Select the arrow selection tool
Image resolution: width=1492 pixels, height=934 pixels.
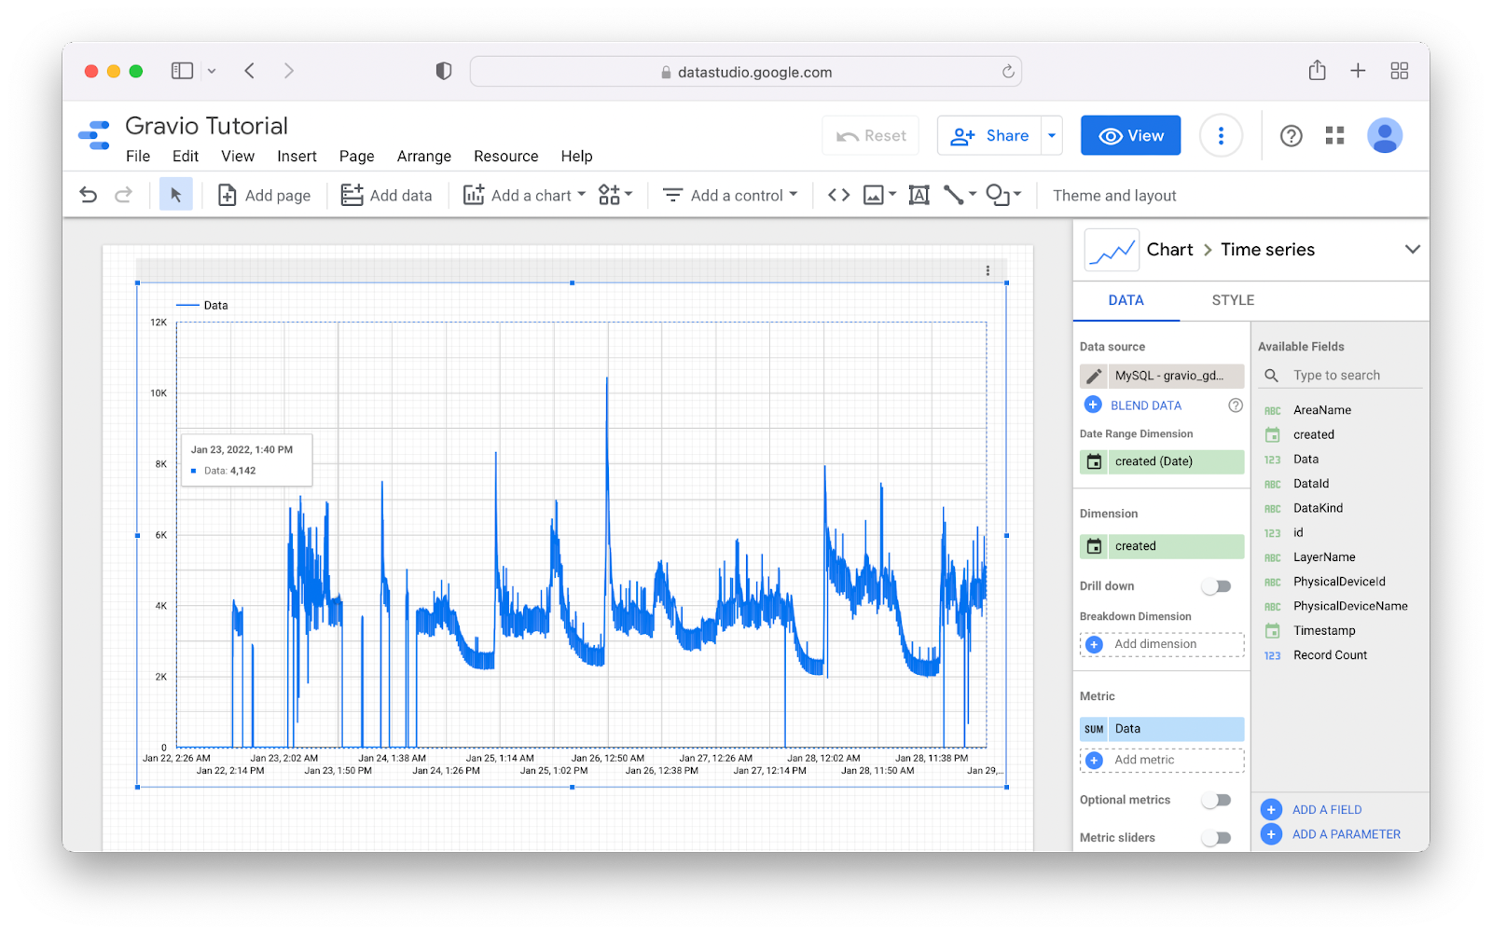pos(175,194)
